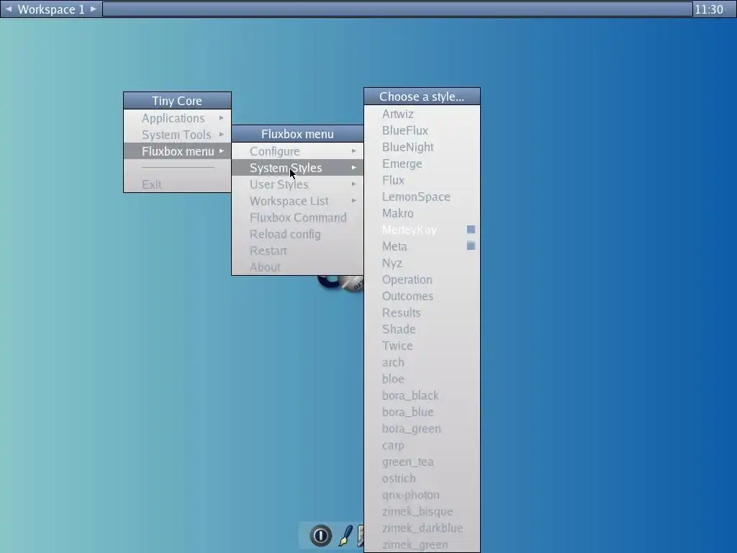737x553 pixels.
Task: Apply the qnx-photon style
Action: tap(422, 495)
